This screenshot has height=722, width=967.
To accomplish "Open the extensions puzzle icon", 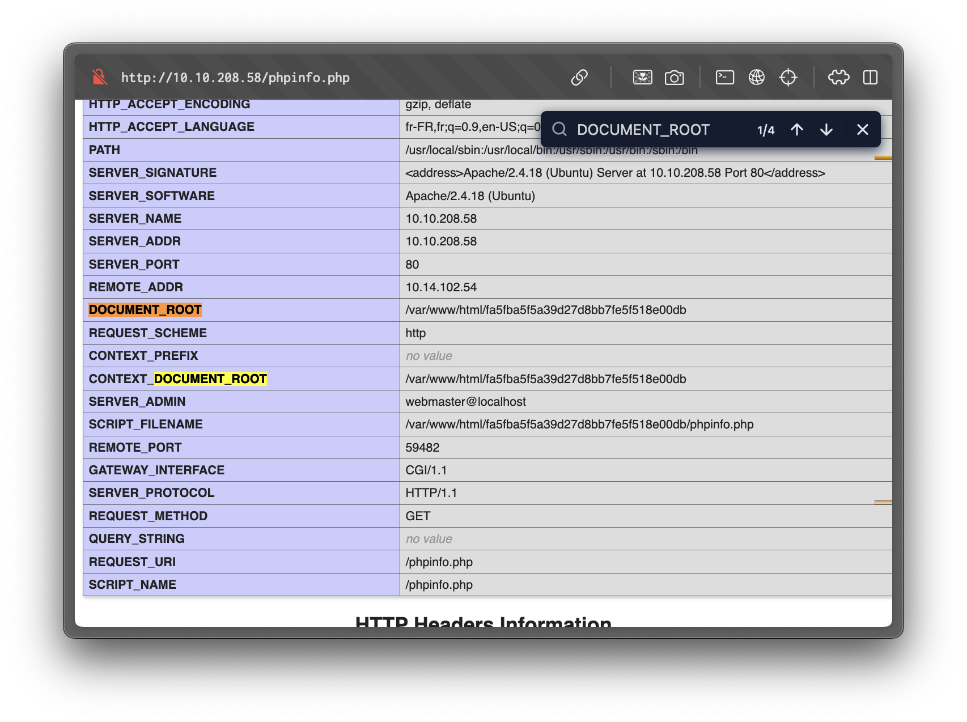I will click(838, 77).
